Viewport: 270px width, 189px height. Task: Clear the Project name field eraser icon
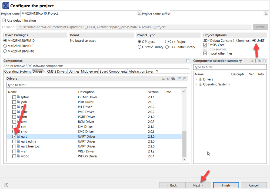(139, 13)
